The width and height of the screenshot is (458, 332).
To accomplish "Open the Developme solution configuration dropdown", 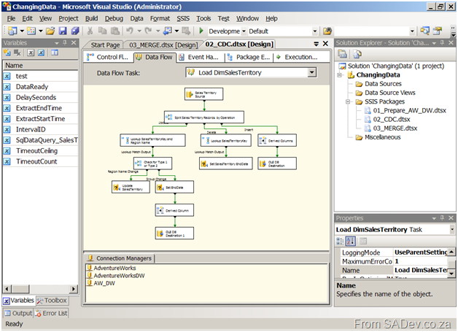I will pyautogui.click(x=244, y=31).
